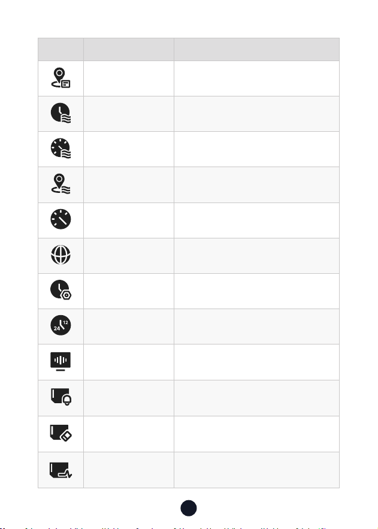Select the location pin with waves icon
378x529 pixels.
coord(61,184)
